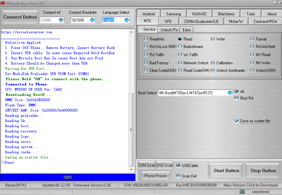This screenshot has width=282, height=195.
Task: Click the log scrollbar thumb
Action: click(x=131, y=130)
